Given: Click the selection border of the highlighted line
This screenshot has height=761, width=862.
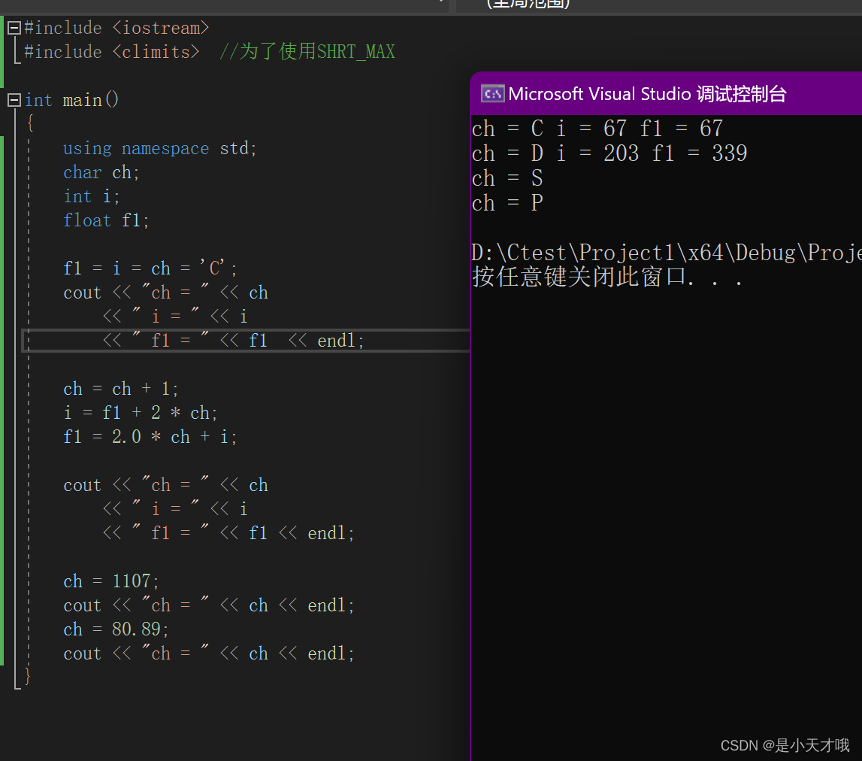Looking at the screenshot, I should [x=246, y=329].
